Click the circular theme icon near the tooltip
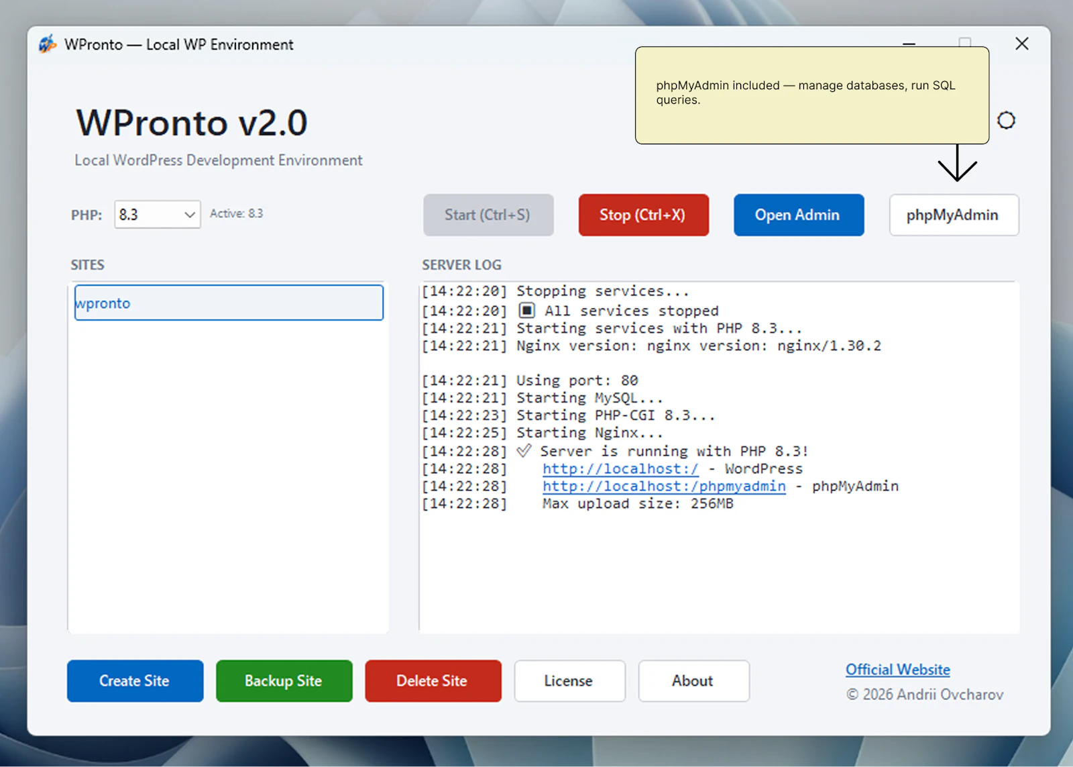This screenshot has height=767, width=1073. point(1006,121)
